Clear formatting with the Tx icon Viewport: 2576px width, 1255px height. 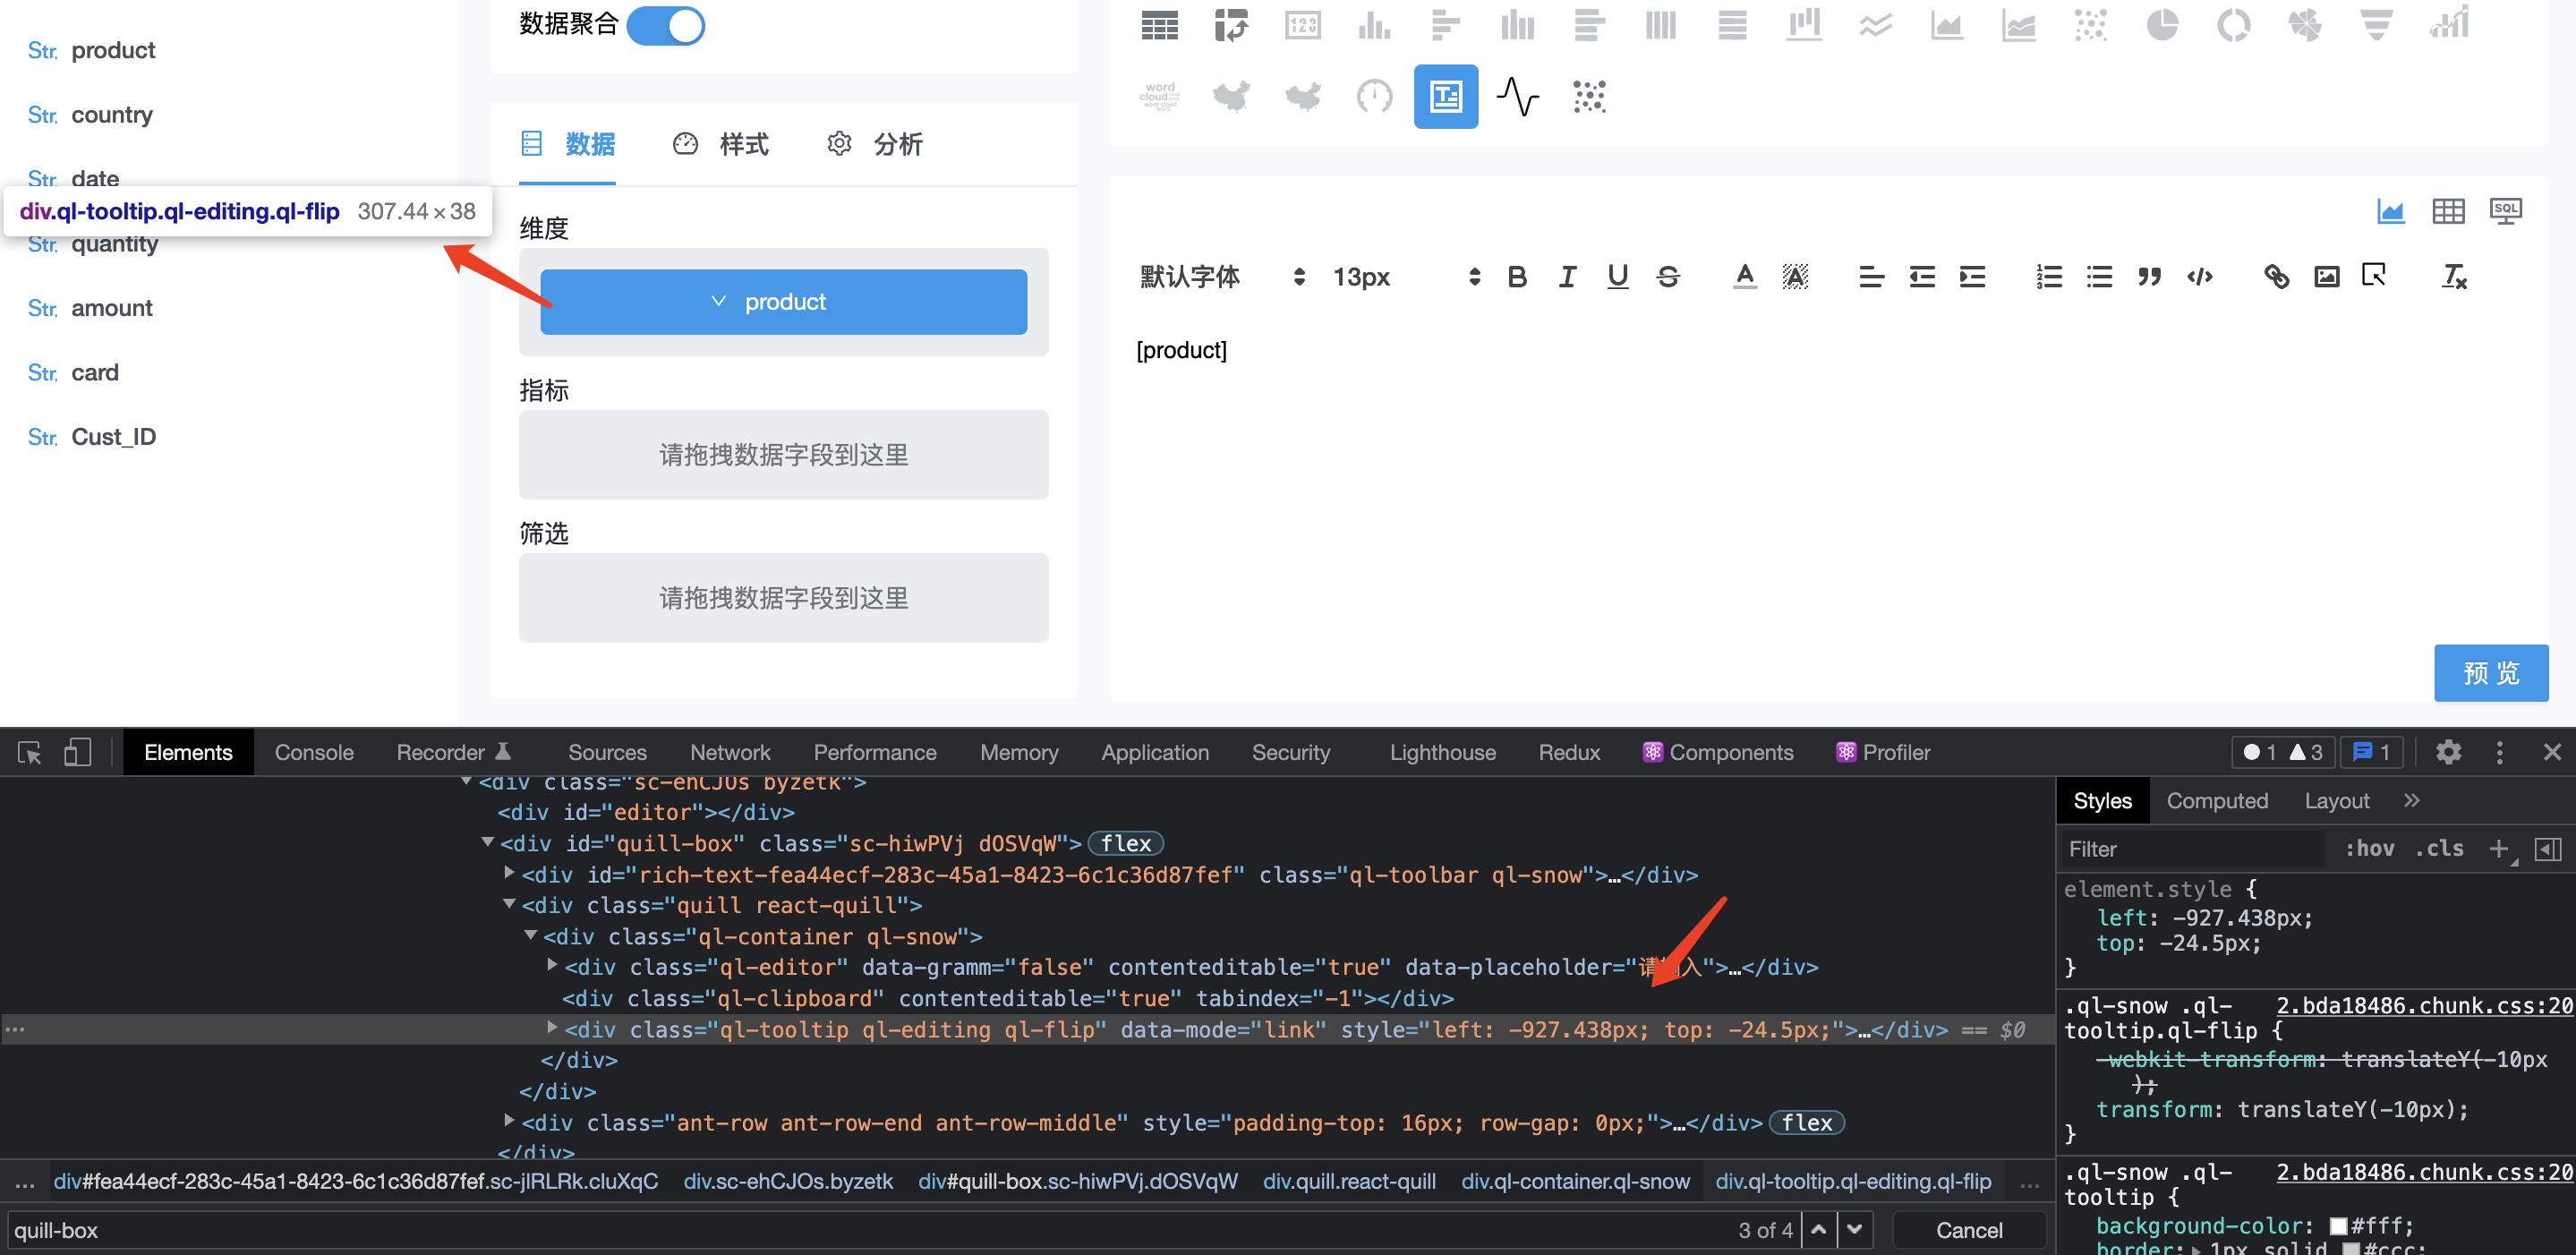coord(2455,277)
